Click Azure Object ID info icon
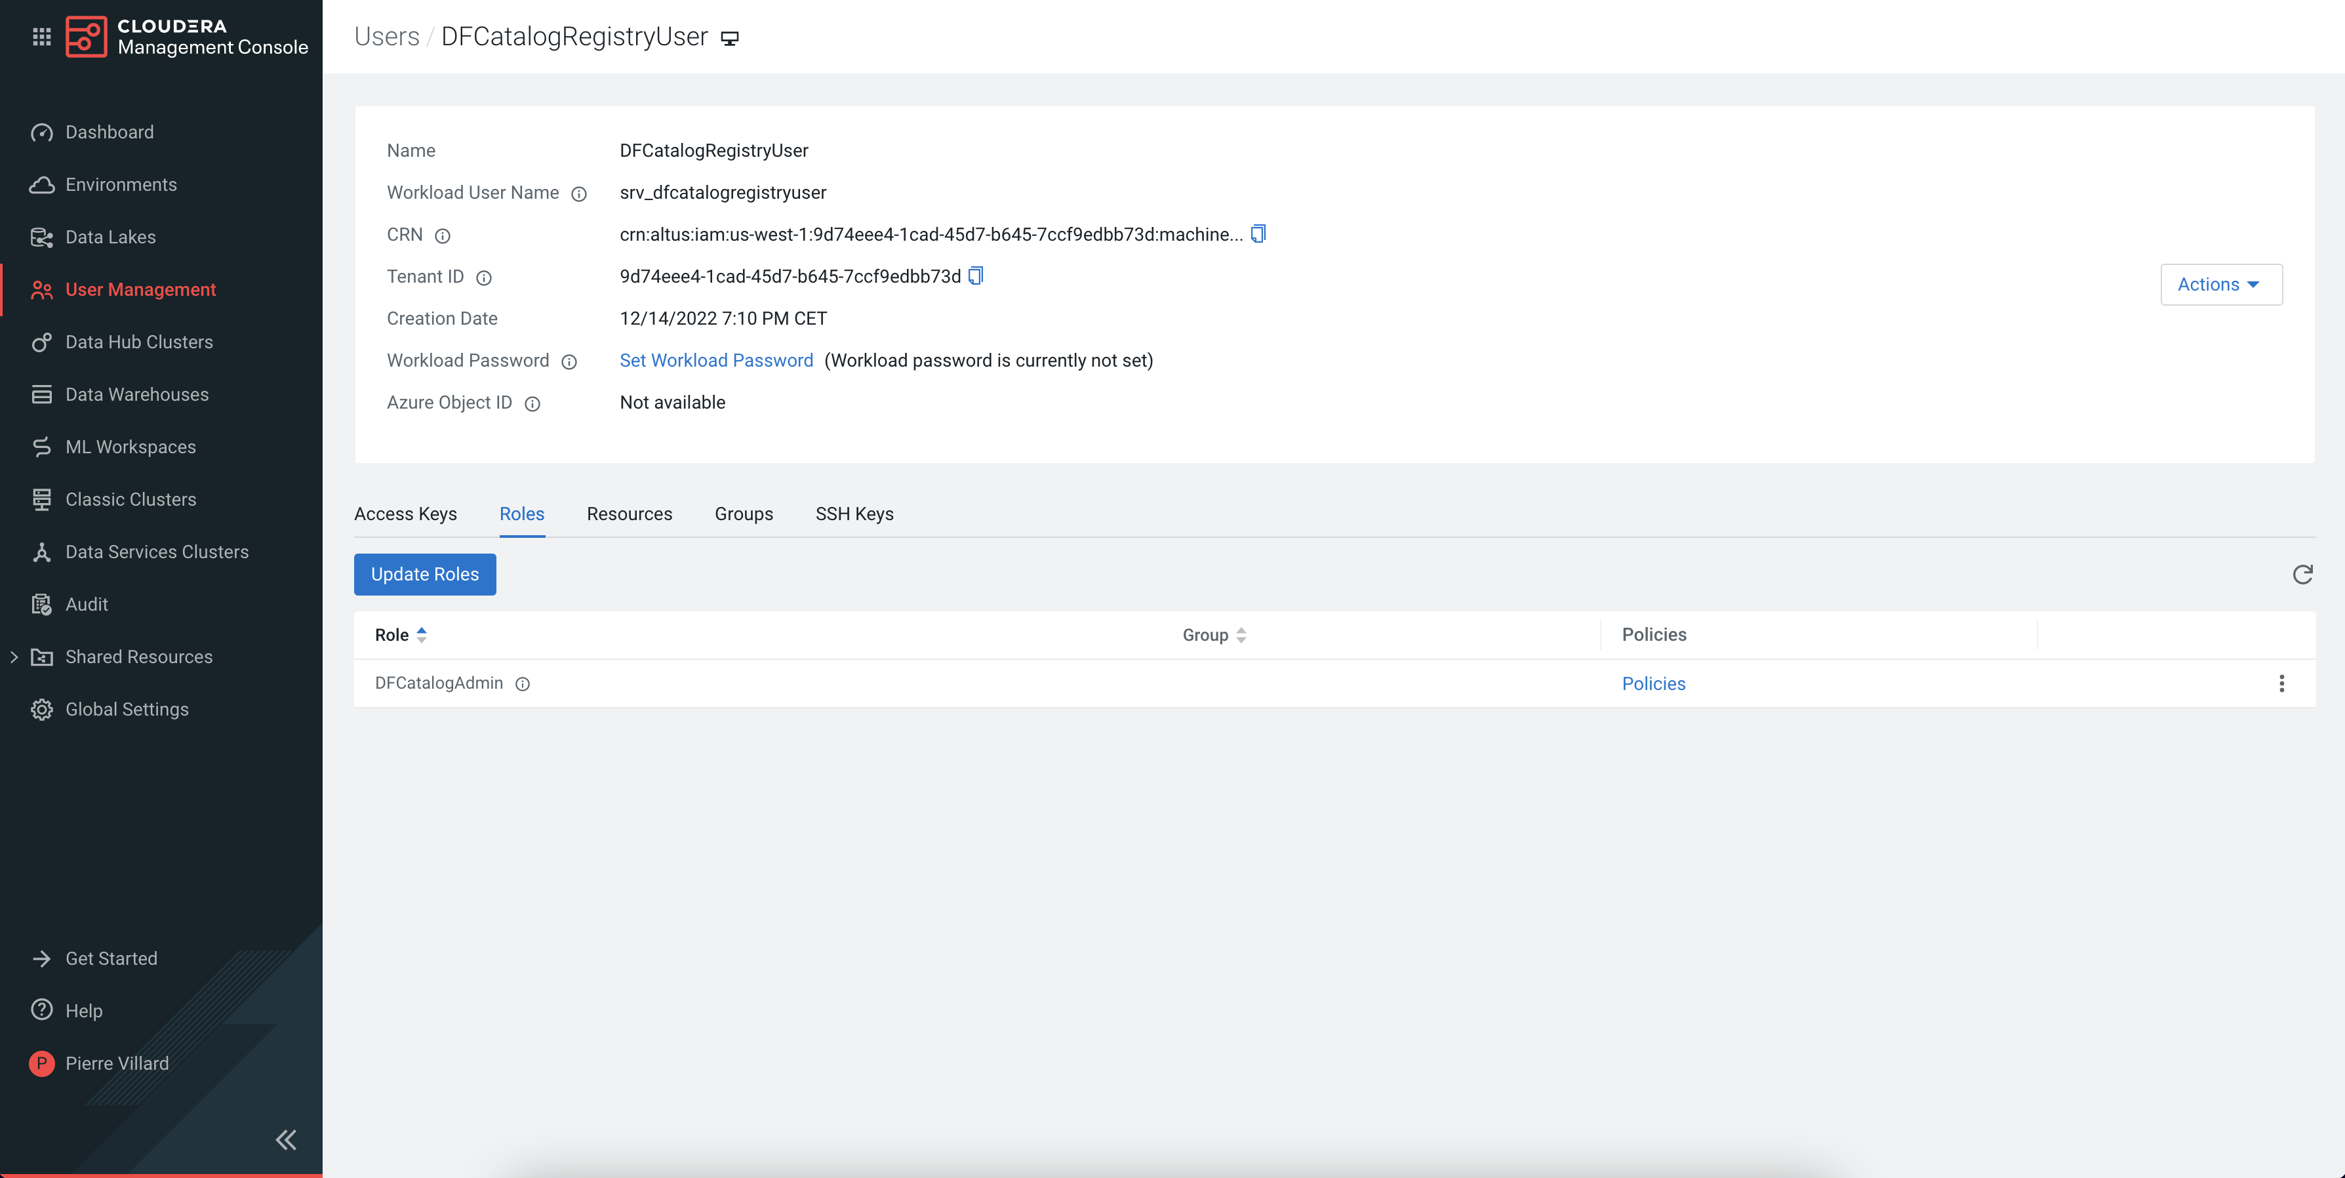Viewport: 2345px width, 1178px height. pos(532,403)
